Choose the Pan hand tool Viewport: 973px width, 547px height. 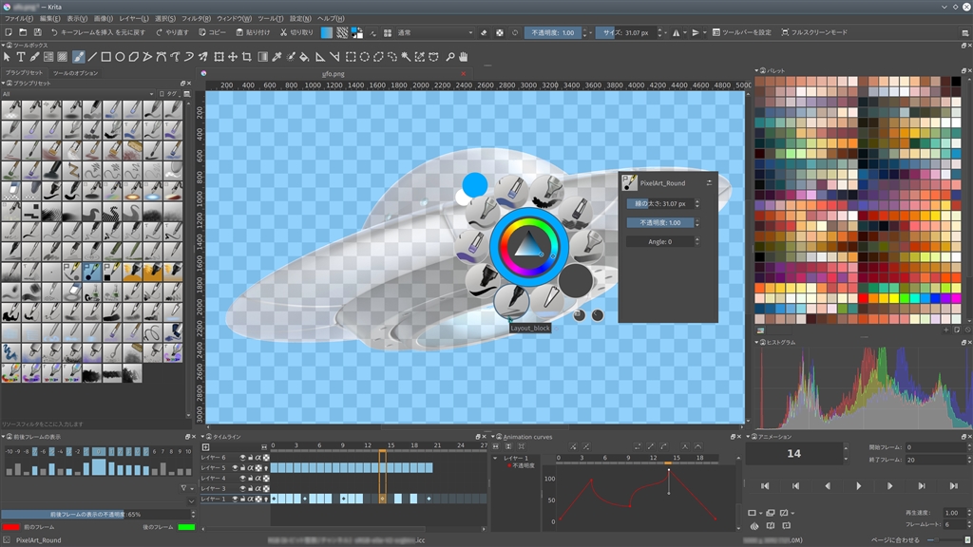pos(464,57)
